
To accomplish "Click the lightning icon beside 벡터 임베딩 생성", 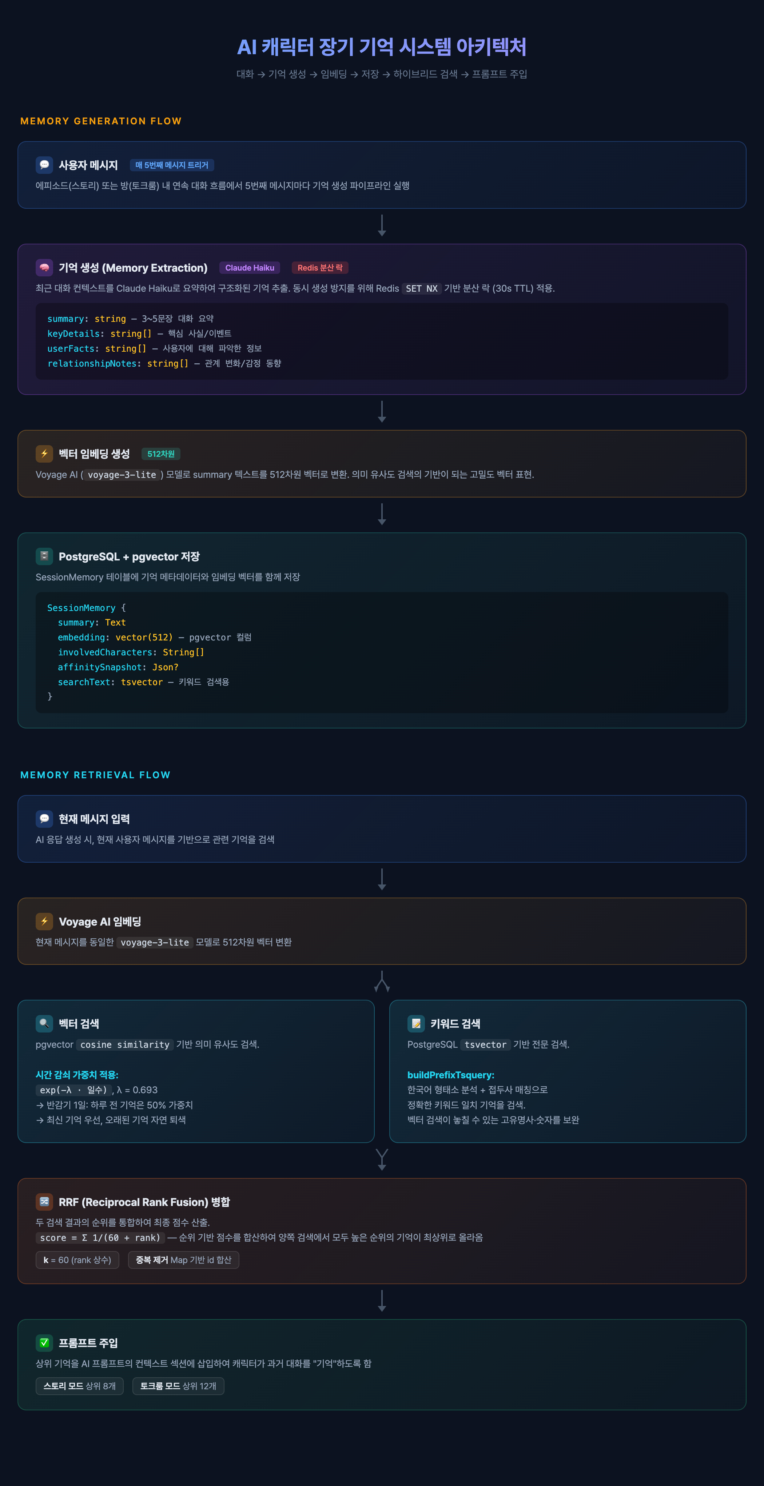I will point(44,454).
